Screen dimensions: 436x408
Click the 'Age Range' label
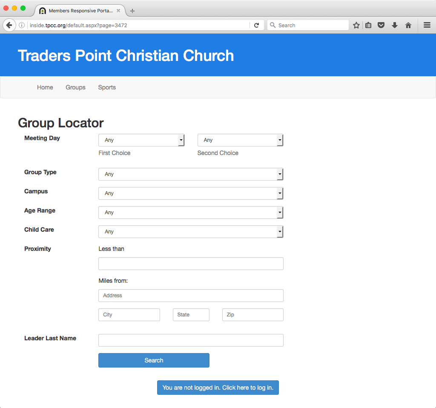(x=40, y=210)
